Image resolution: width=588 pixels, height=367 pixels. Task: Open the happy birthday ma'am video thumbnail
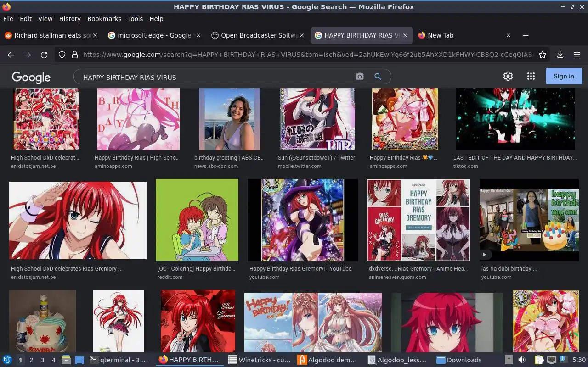(x=529, y=220)
